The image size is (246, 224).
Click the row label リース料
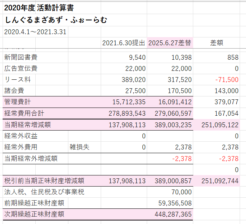[17, 79]
